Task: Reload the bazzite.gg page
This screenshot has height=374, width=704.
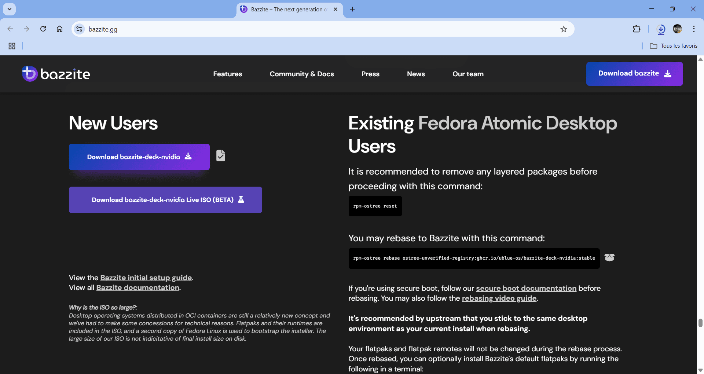Action: tap(43, 29)
